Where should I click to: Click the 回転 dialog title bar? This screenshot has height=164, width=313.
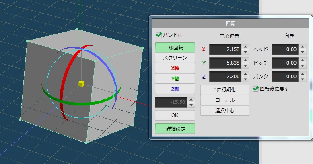click(231, 24)
